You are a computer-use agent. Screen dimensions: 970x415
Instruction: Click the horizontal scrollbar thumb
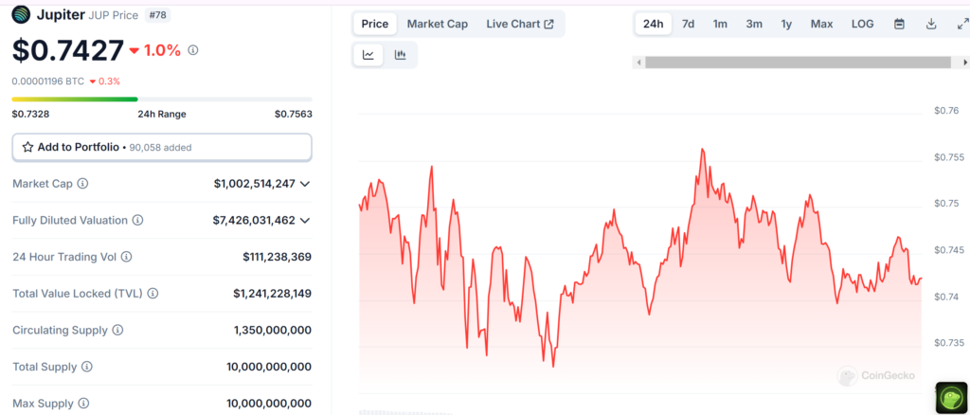tap(798, 63)
